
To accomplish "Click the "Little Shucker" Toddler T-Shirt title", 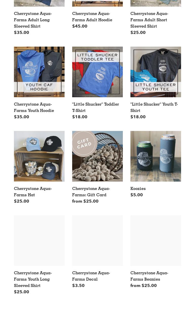I will point(95,107).
